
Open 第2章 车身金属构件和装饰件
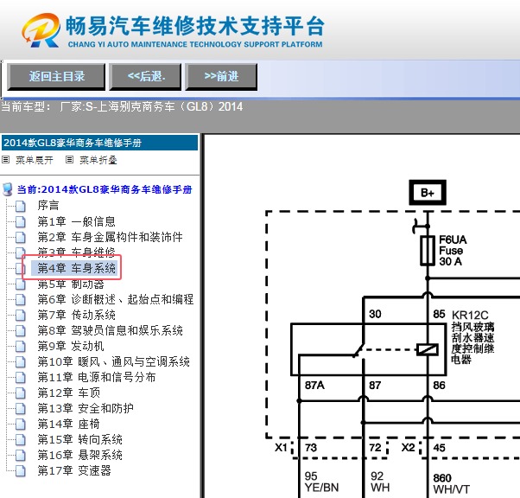click(110, 237)
